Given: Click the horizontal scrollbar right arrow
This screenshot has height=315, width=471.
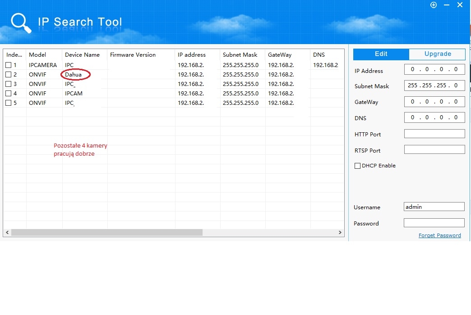Looking at the screenshot, I should point(340,232).
